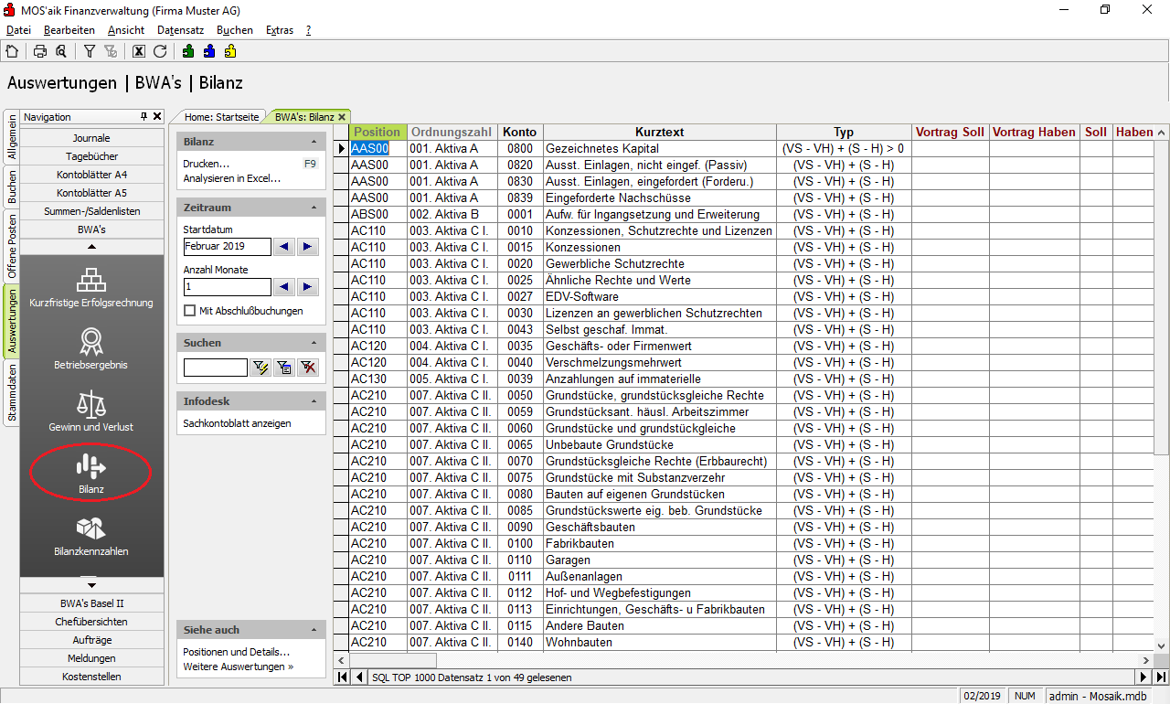Pin the Navigation panel with pushpin
The image size is (1170, 704).
click(x=144, y=117)
